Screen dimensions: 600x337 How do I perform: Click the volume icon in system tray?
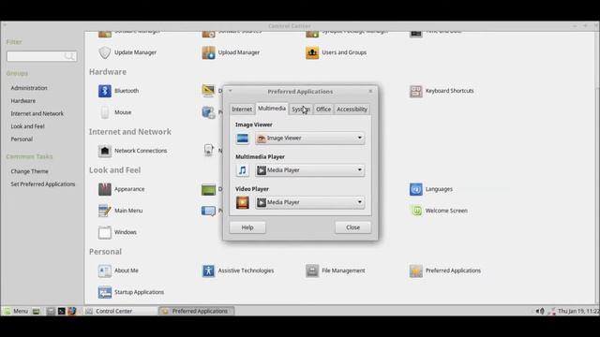pyautogui.click(x=540, y=311)
